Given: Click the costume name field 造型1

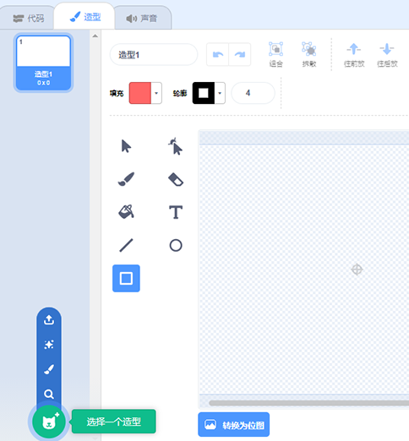Looking at the screenshot, I should point(154,55).
